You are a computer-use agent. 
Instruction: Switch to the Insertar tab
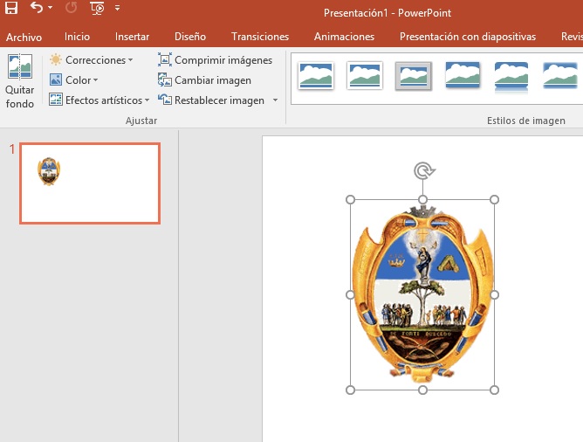coord(132,37)
